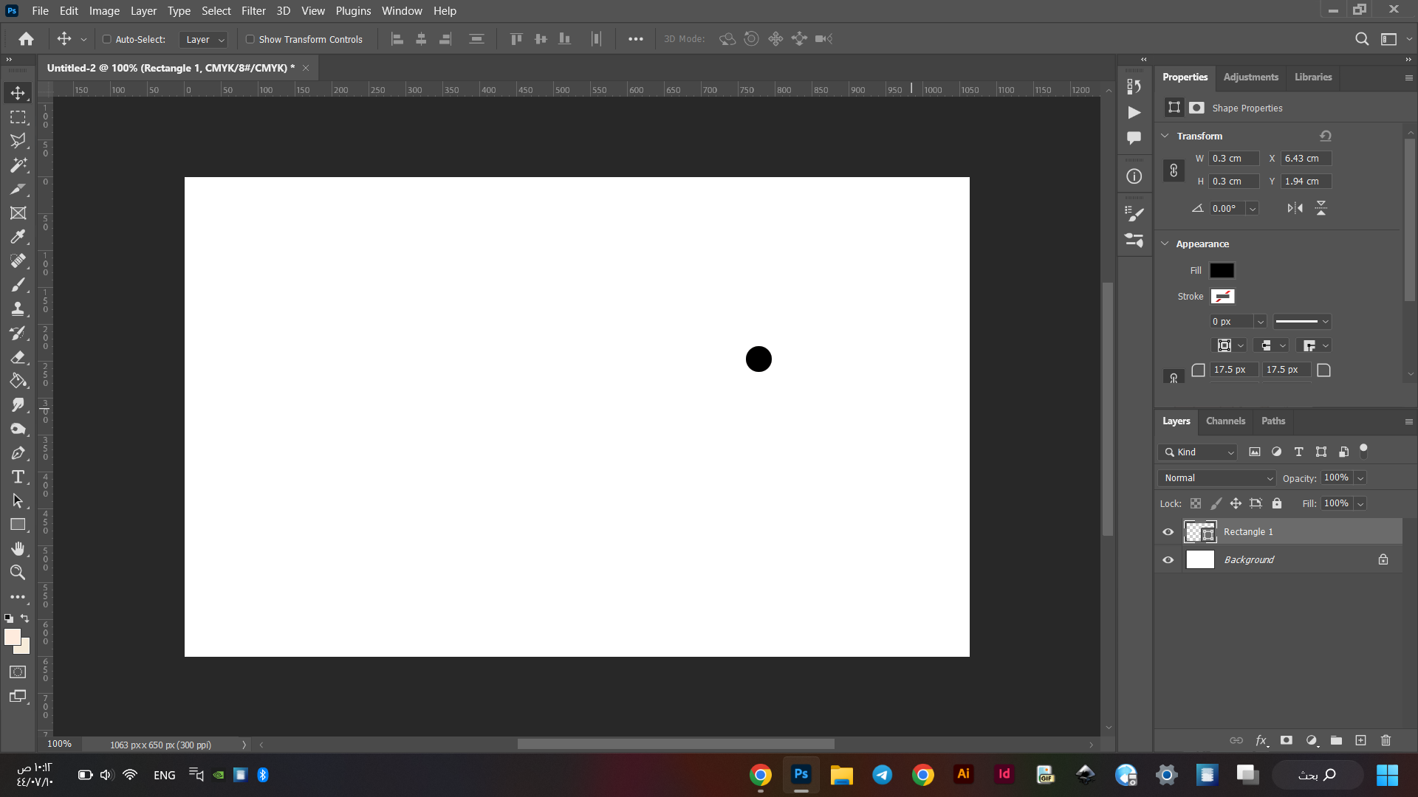
Task: Add layer style fx button
Action: 1262,740
